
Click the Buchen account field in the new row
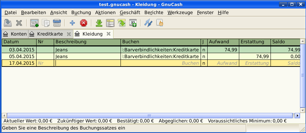pyautogui.click(x=161, y=63)
